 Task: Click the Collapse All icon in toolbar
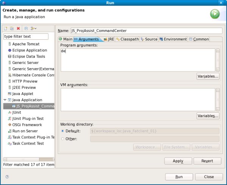coord(26,28)
